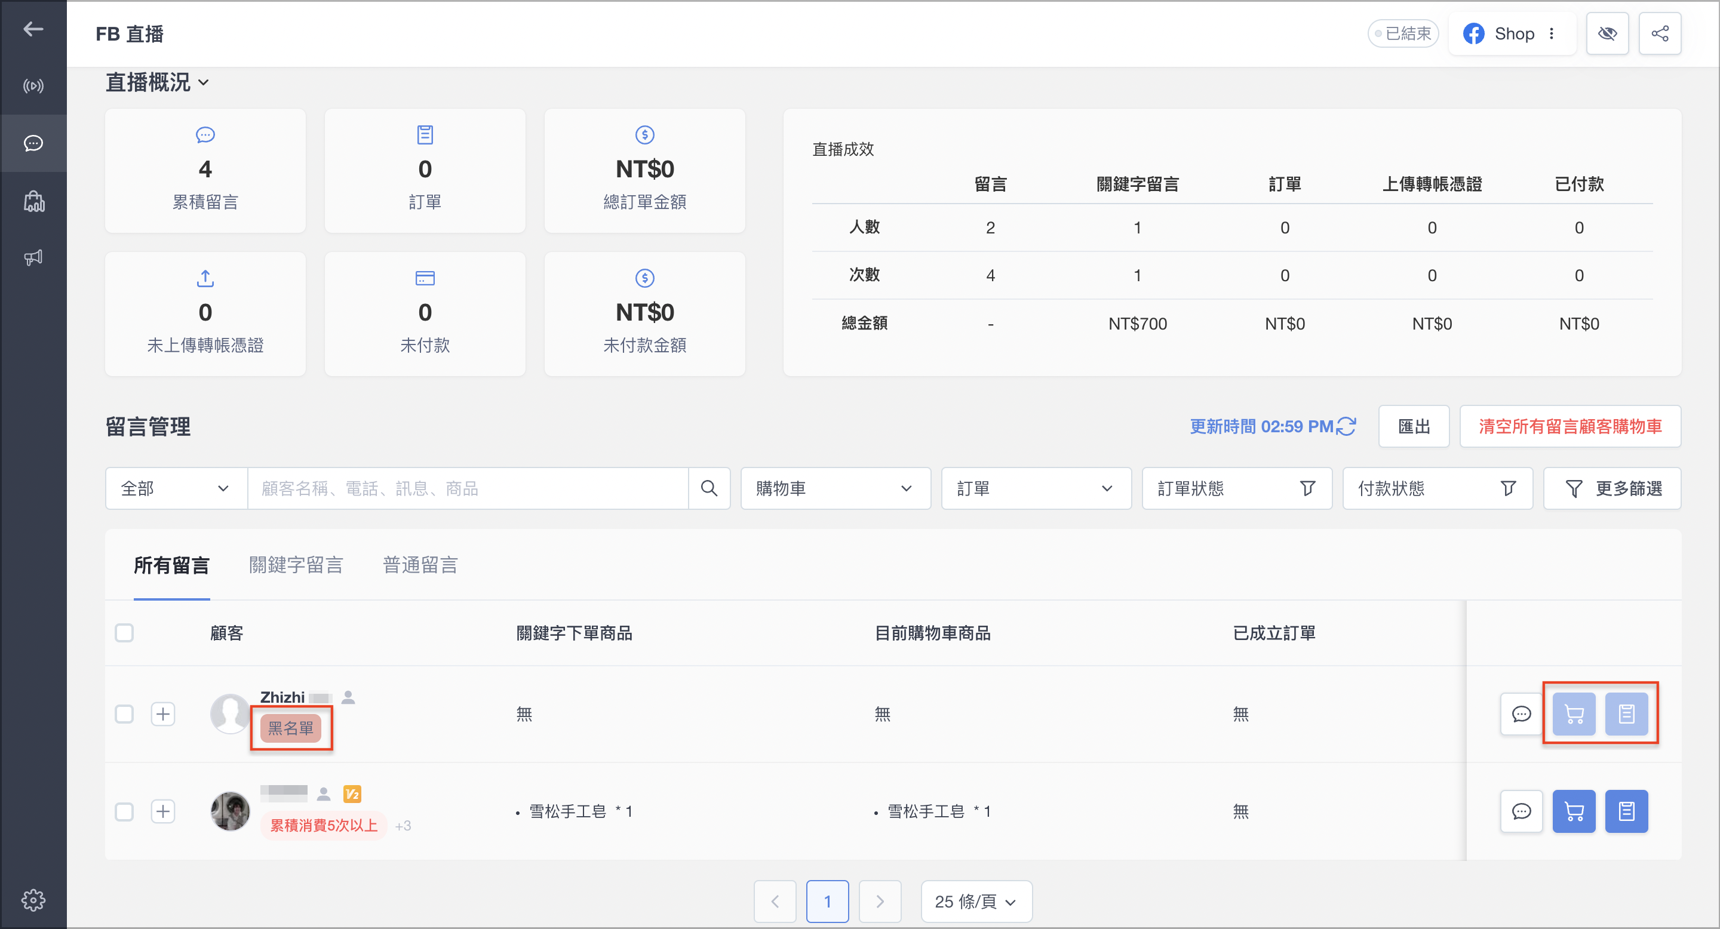Screen dimensions: 1720x929
Task: Click the Zhizhi customer name
Action: (282, 697)
